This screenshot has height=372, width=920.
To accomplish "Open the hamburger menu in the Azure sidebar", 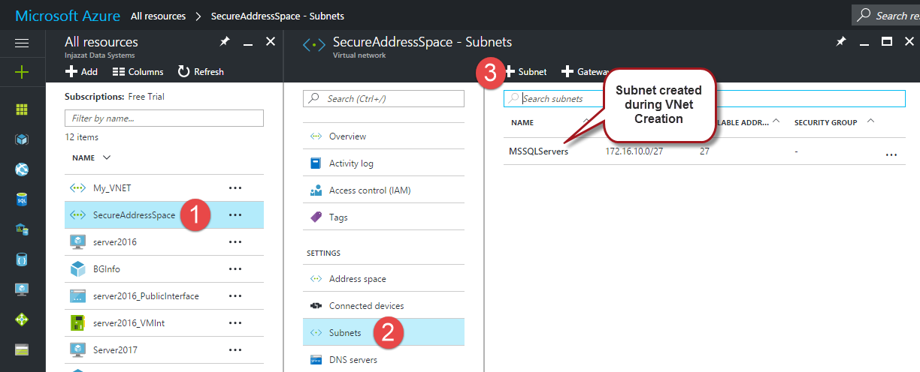I will point(22,43).
